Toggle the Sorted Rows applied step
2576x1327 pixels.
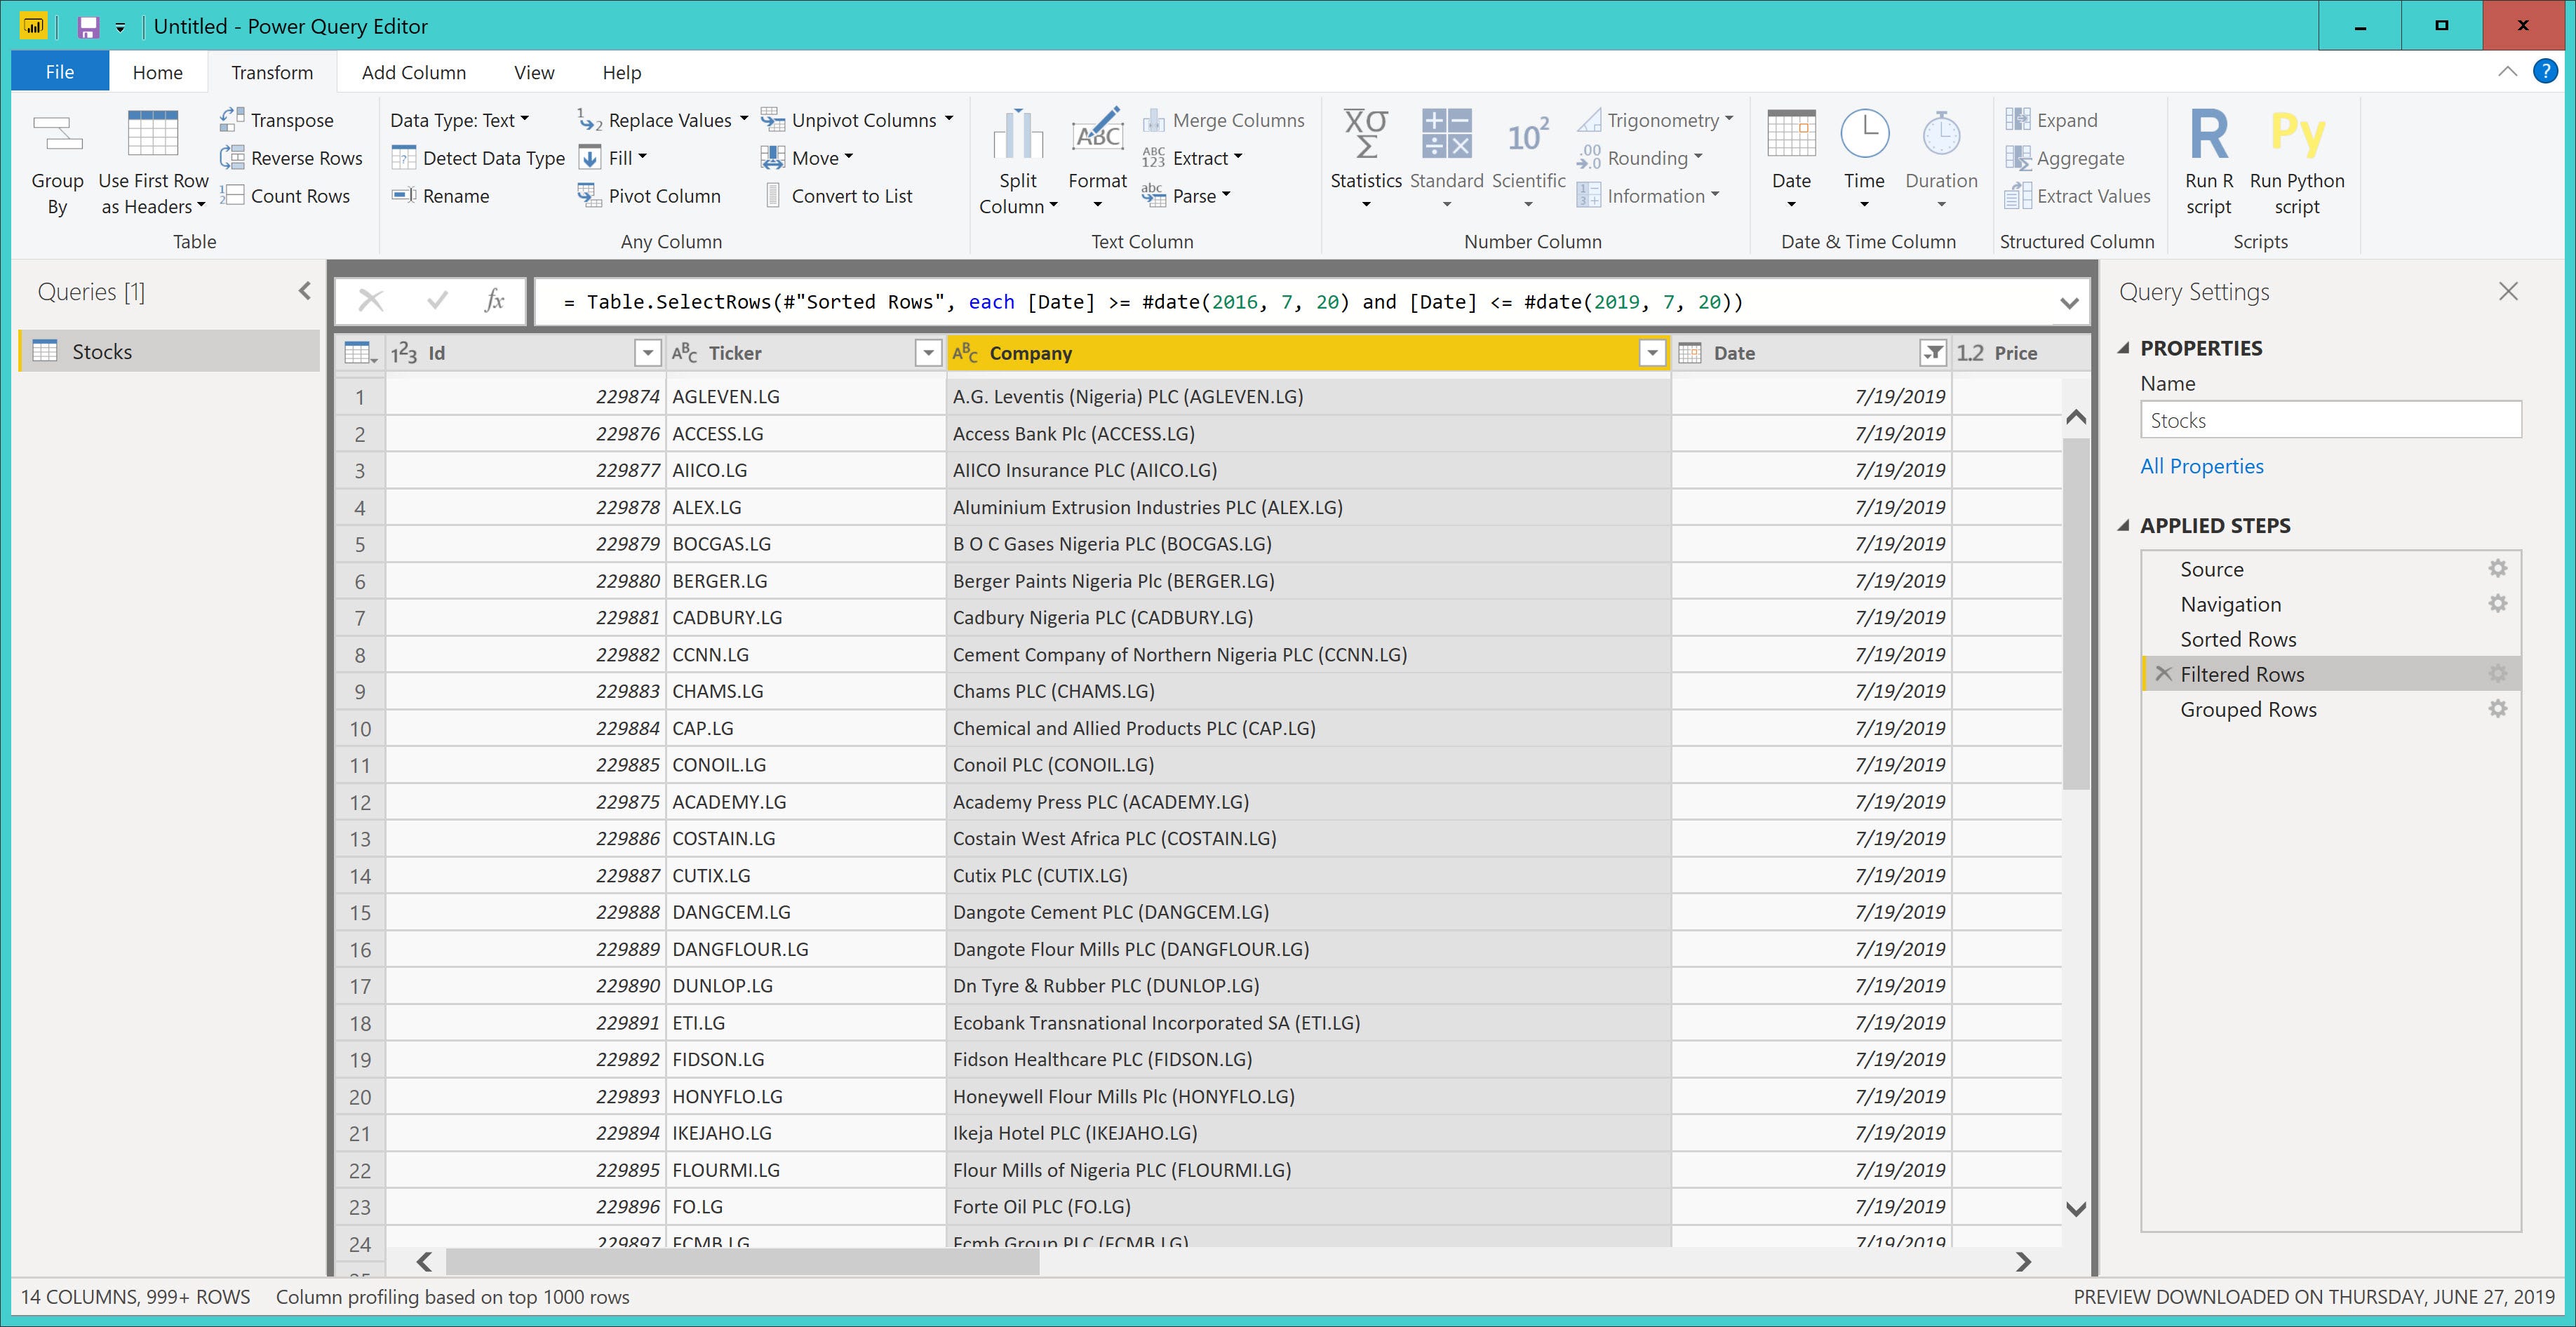point(2236,638)
